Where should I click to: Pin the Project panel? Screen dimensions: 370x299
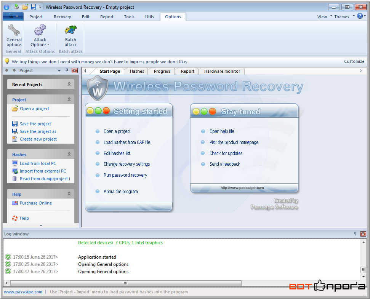[67, 70]
